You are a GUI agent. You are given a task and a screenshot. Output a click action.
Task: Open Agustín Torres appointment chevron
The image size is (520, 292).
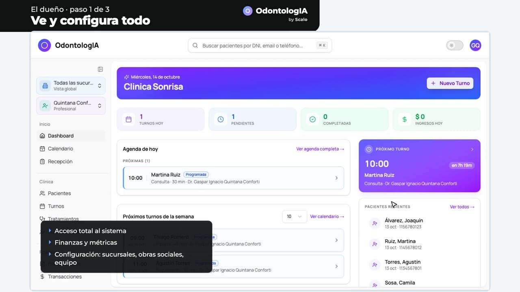(336, 266)
